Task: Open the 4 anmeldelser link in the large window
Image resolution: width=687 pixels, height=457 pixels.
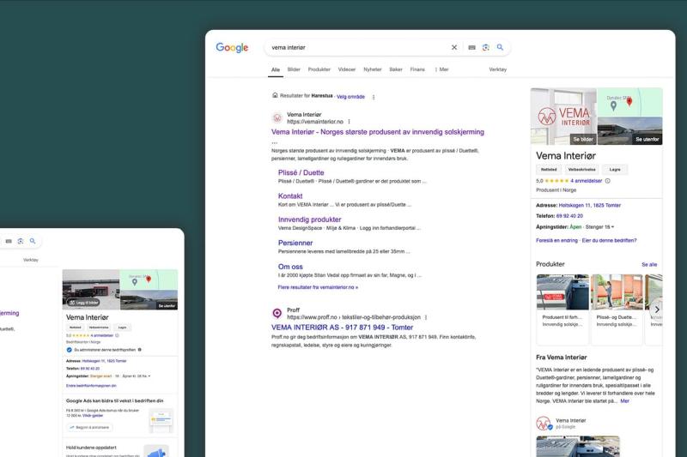Action: (587, 181)
